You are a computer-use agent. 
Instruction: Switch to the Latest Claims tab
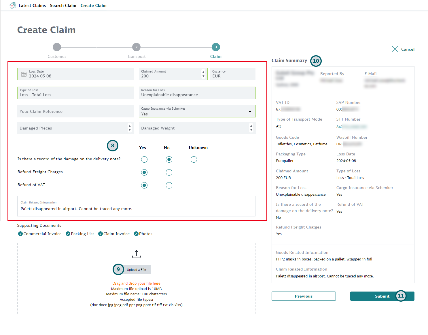[x=32, y=5]
